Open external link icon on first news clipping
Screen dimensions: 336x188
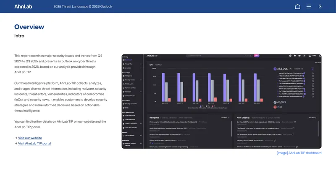pos(295,122)
